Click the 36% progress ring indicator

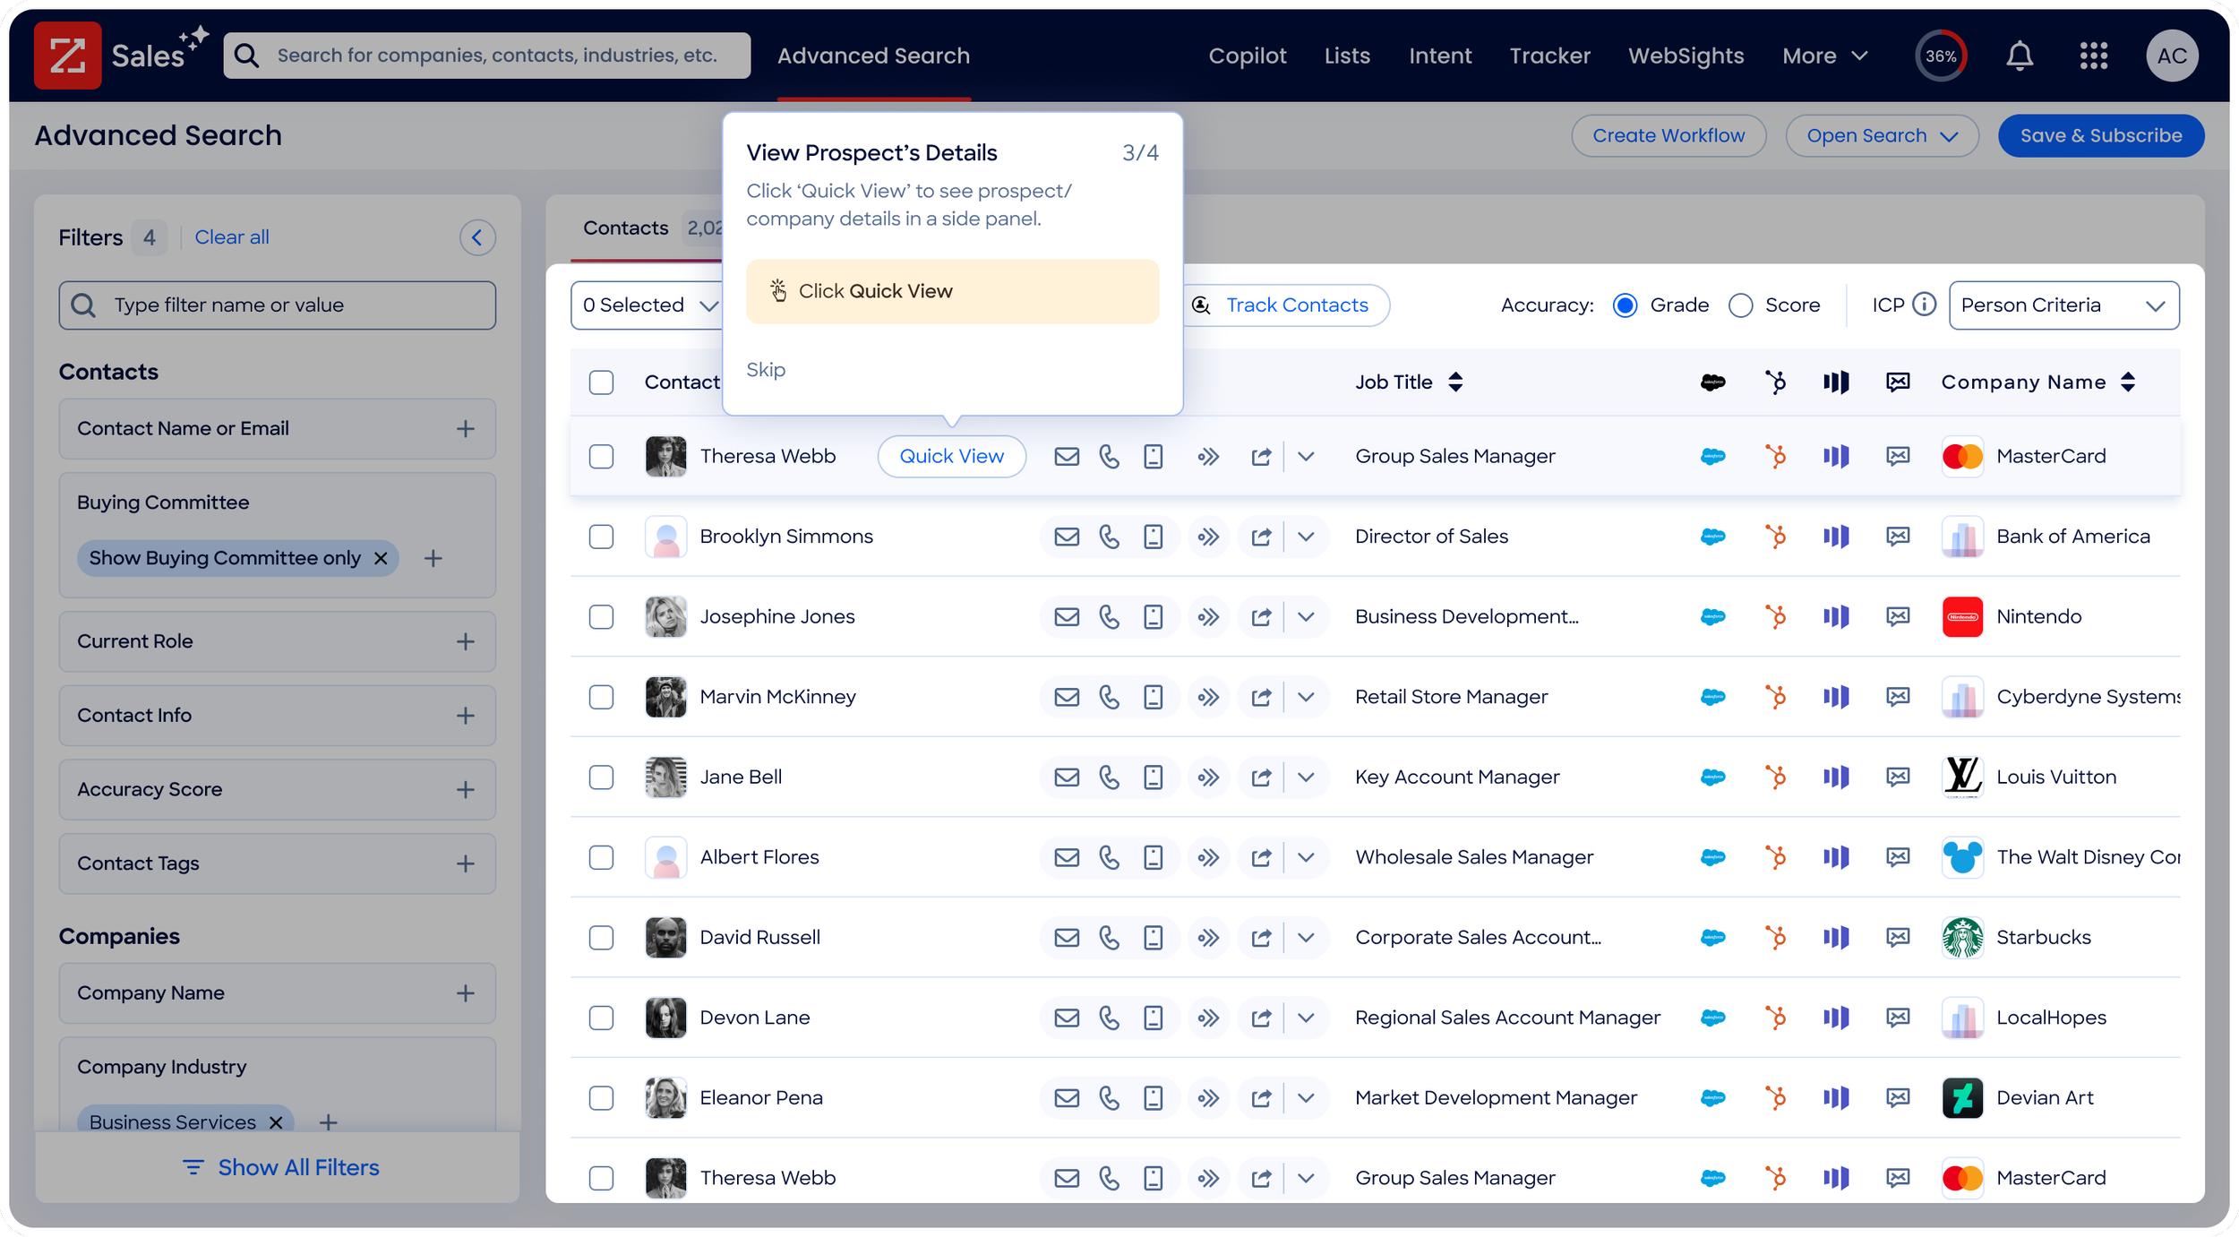click(1940, 56)
